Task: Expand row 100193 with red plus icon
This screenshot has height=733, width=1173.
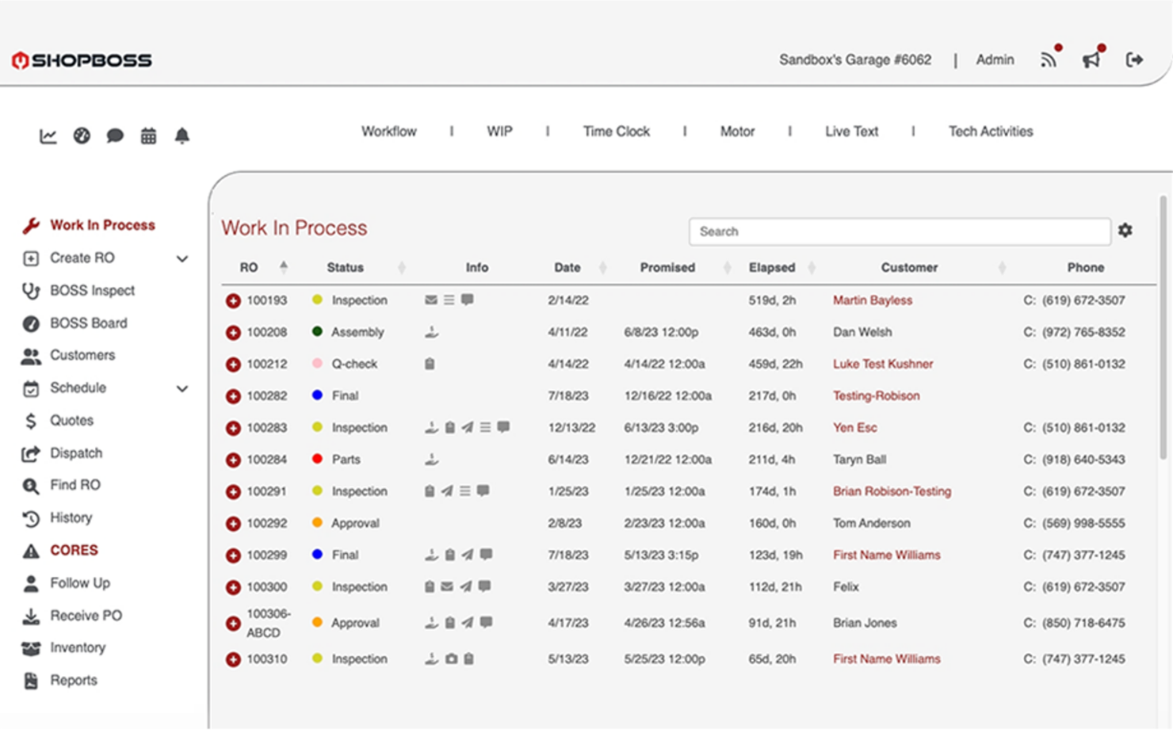Action: tap(233, 300)
